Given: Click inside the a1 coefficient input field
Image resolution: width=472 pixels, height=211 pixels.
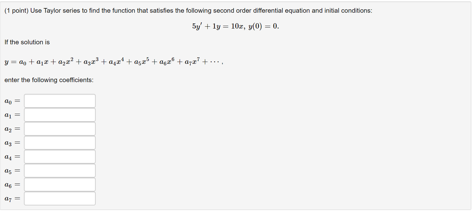Looking at the screenshot, I should (x=60, y=115).
